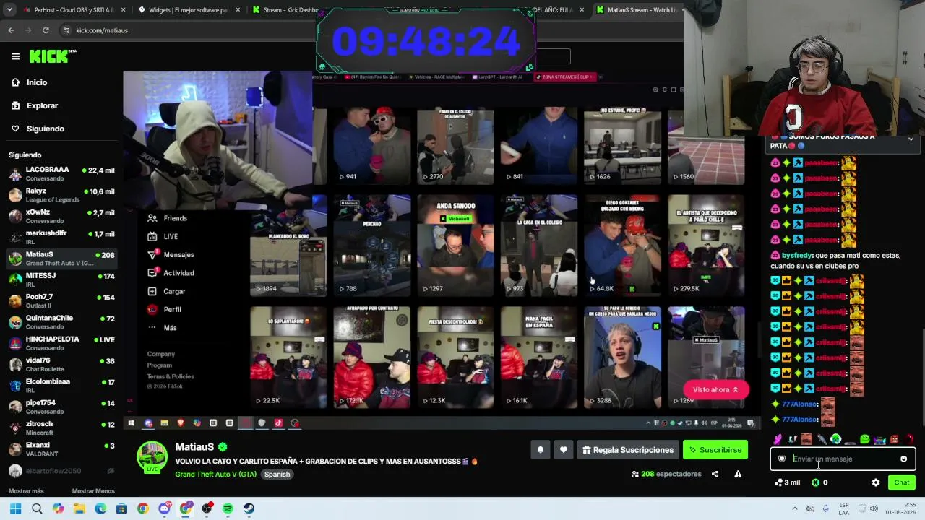Report the stream with warning icon
The image size is (925, 520).
pos(738,474)
